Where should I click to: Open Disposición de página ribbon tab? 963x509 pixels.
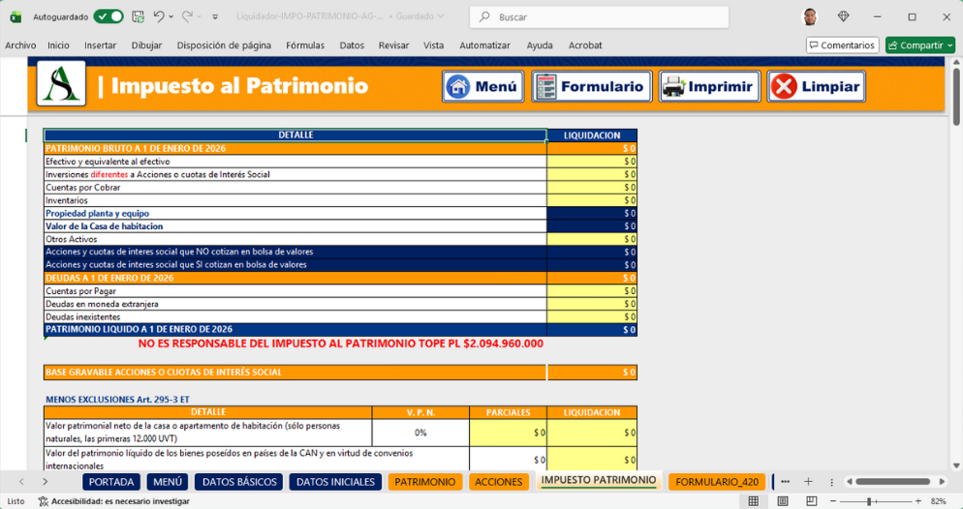[224, 45]
